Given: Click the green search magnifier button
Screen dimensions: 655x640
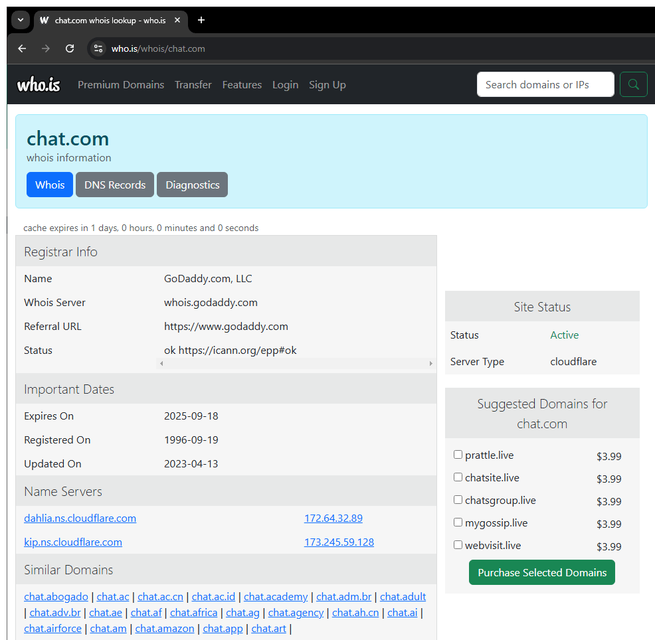Looking at the screenshot, I should 633,84.
